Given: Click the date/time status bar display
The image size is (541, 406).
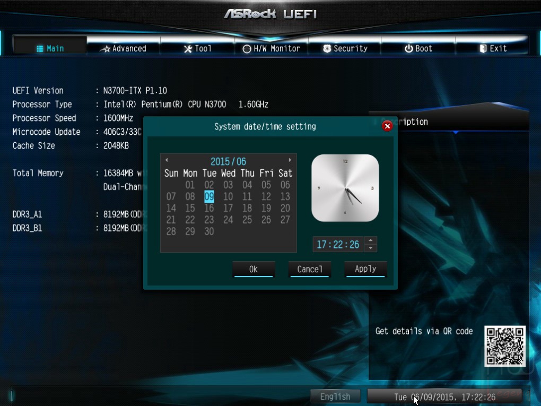Looking at the screenshot, I should coord(445,397).
